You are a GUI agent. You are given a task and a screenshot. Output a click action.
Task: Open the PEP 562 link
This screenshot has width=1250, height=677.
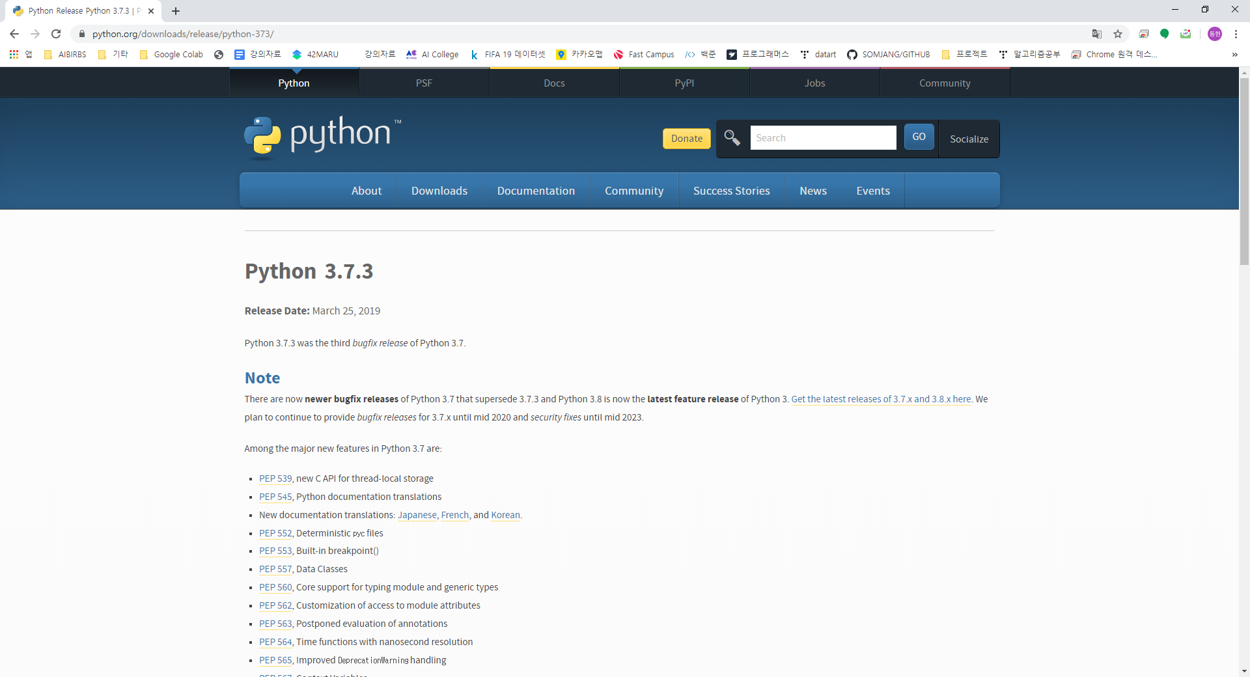(275, 605)
